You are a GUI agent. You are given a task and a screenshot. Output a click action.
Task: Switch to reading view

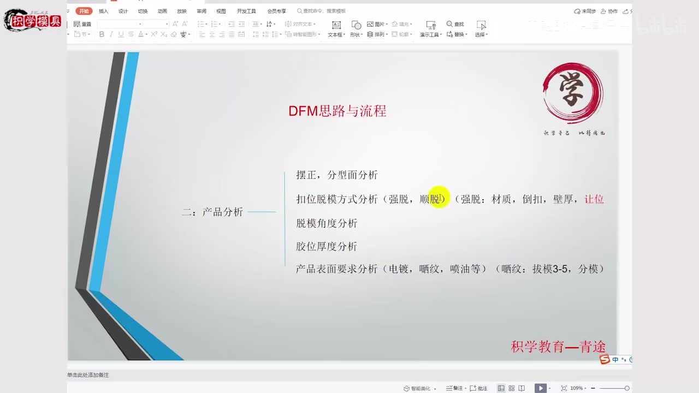[522, 388]
